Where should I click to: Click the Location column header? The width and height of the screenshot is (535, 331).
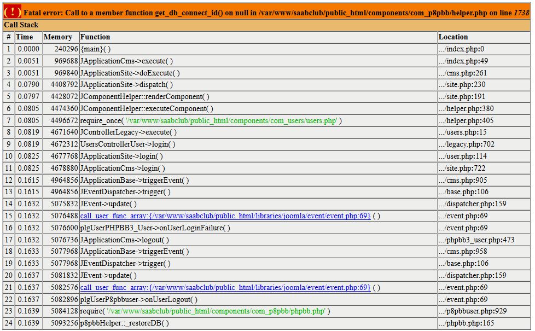coord(453,37)
